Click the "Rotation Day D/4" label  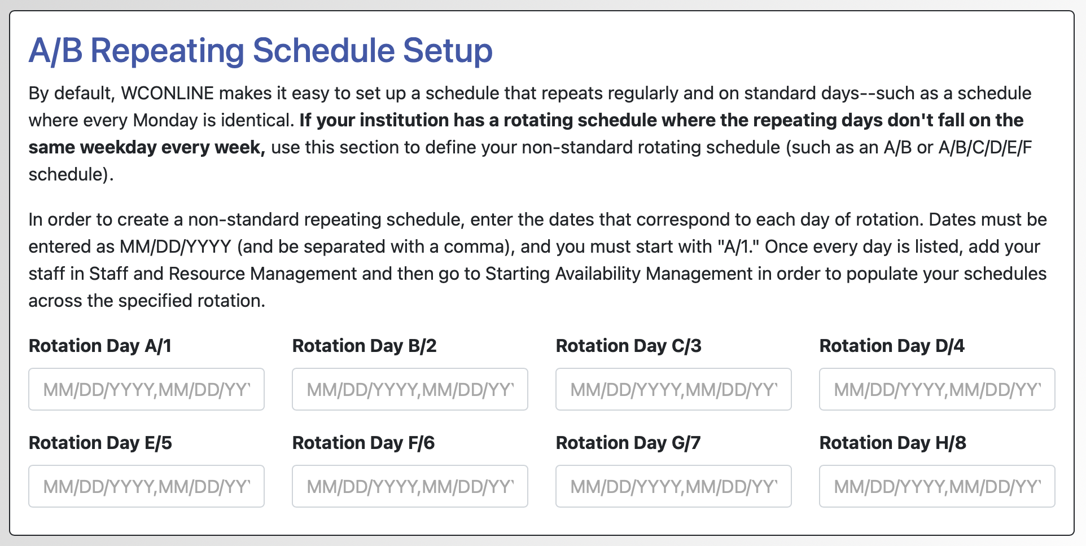tap(892, 346)
